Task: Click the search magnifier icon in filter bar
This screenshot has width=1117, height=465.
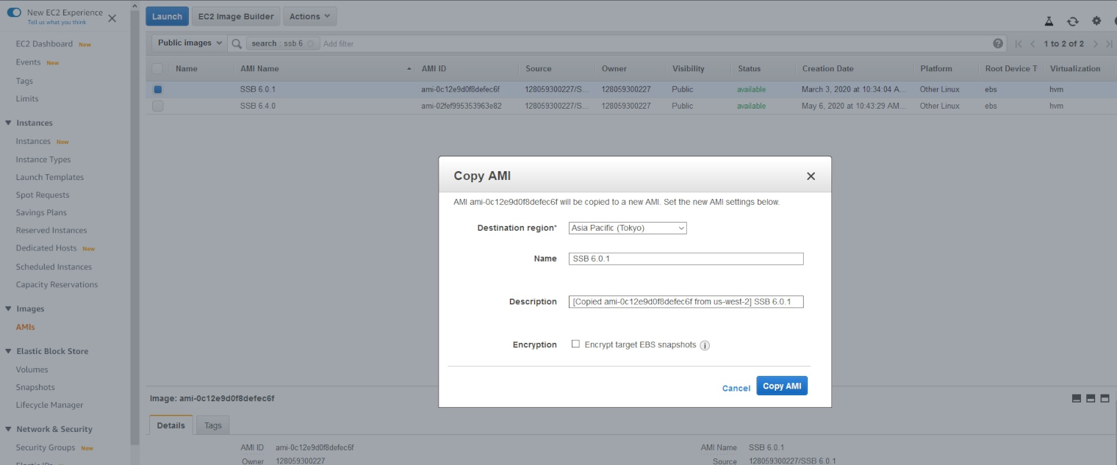Action: (237, 43)
